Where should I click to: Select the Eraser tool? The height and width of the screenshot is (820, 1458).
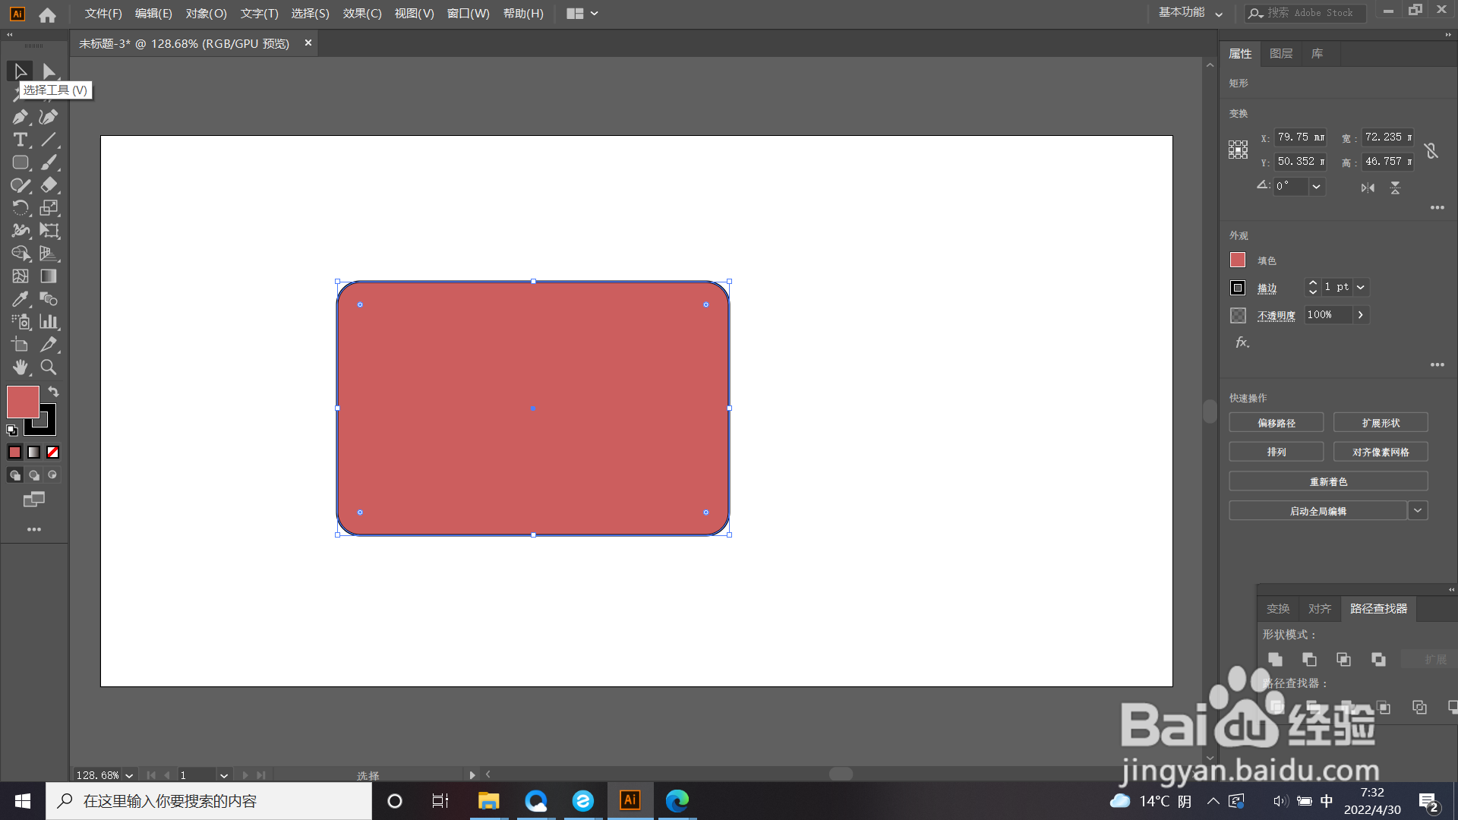49,185
